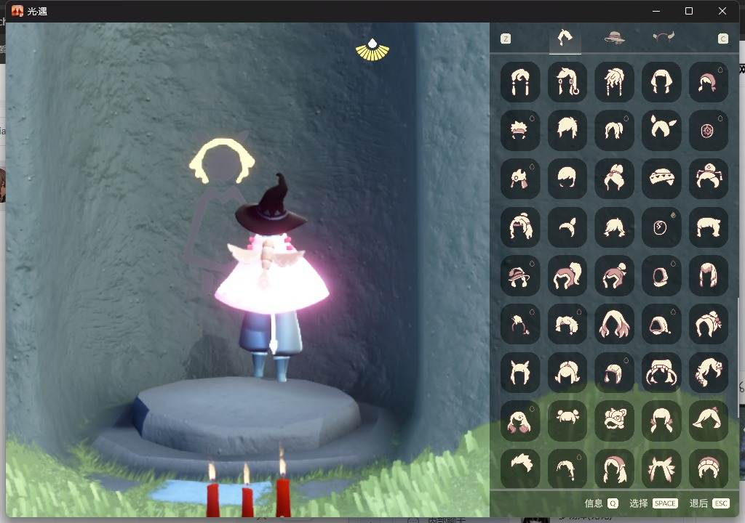Select hairstyle with large ring on side braid
The height and width of the screenshot is (523, 745).
(567, 81)
